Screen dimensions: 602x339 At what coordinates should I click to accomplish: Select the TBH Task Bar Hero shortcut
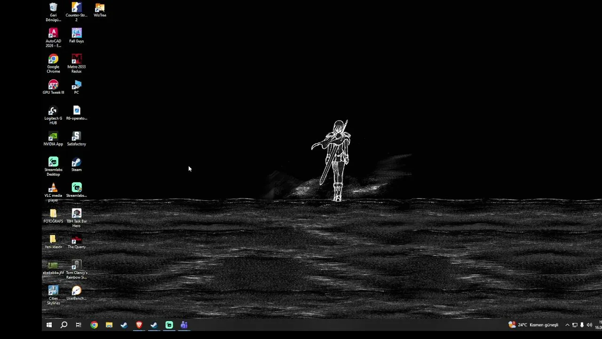[76, 218]
